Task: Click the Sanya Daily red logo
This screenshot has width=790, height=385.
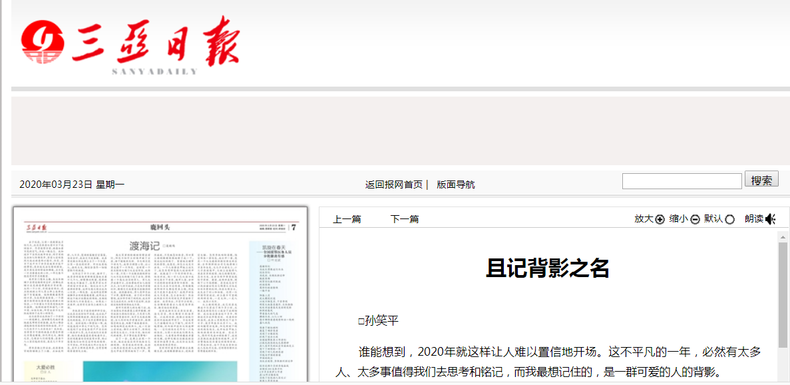Action: click(x=130, y=43)
